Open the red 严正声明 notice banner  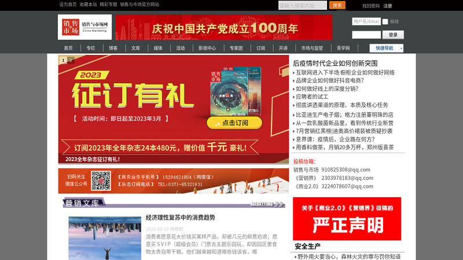click(x=347, y=219)
